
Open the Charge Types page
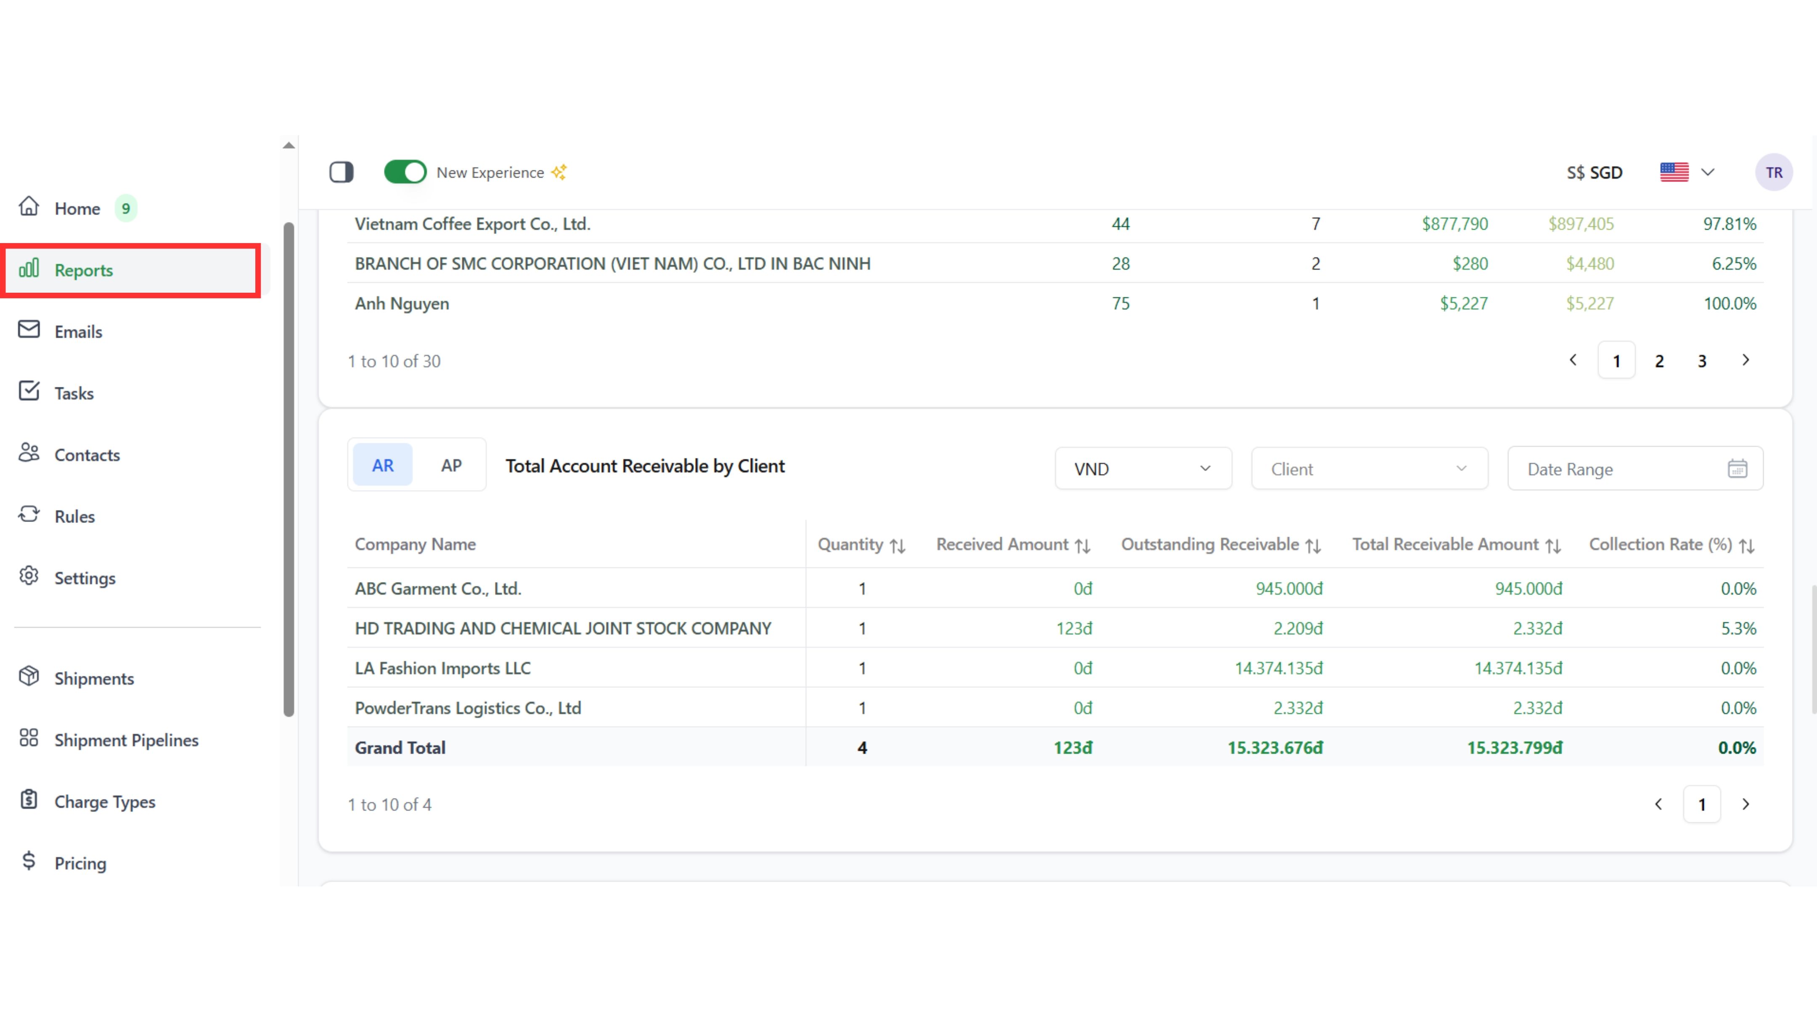[104, 801]
